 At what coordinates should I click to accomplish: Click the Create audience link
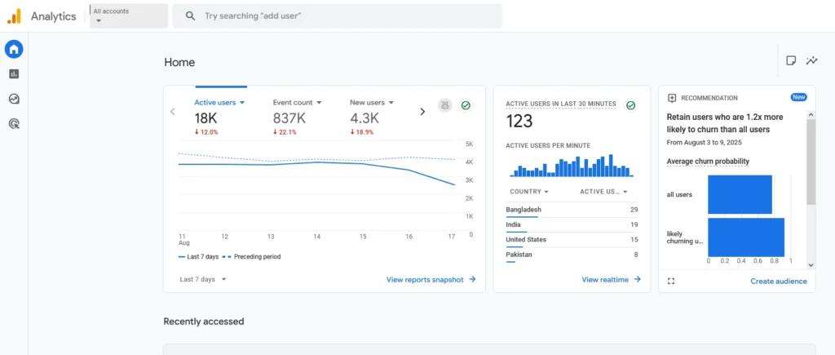[x=778, y=282]
